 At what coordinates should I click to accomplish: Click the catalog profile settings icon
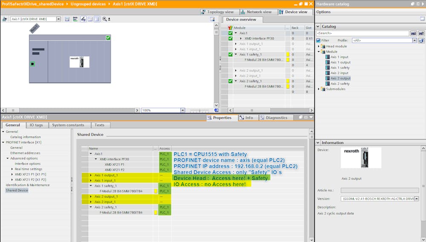coord(421,40)
